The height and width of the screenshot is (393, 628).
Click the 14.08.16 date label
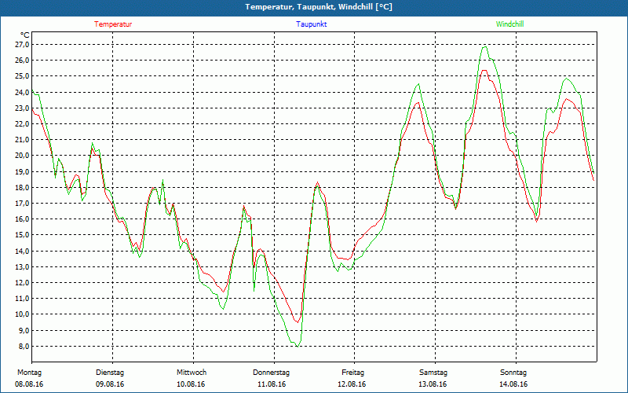pyautogui.click(x=513, y=384)
